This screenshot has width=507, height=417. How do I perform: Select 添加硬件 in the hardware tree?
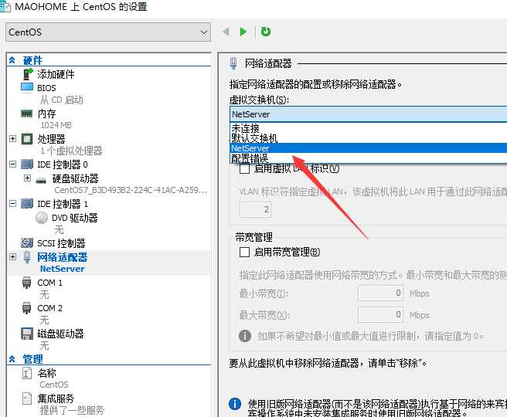pyautogui.click(x=56, y=74)
